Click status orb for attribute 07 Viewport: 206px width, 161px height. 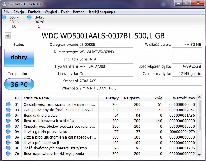[8, 126]
